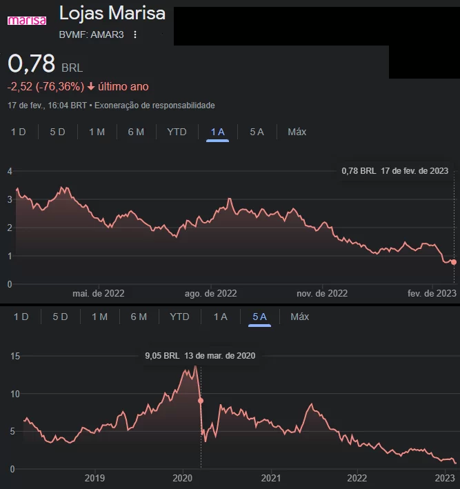460x489 pixels.
Task: Click the 2021 axis label in lower chart
Action: click(271, 478)
